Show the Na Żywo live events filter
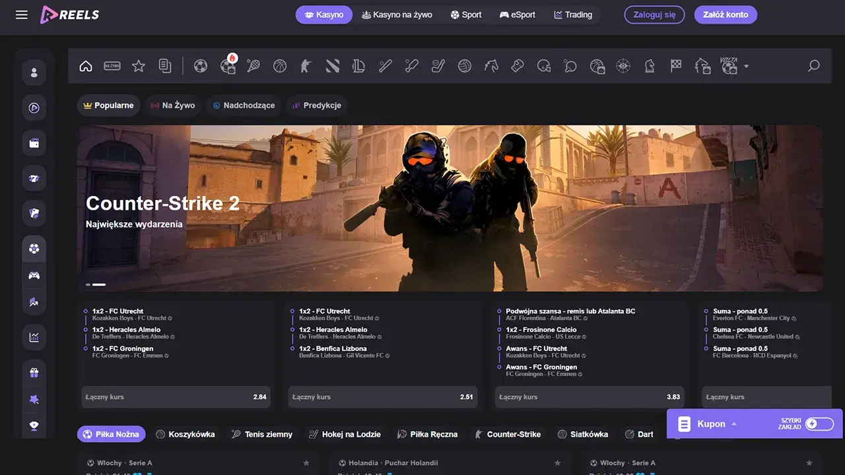 172,106
